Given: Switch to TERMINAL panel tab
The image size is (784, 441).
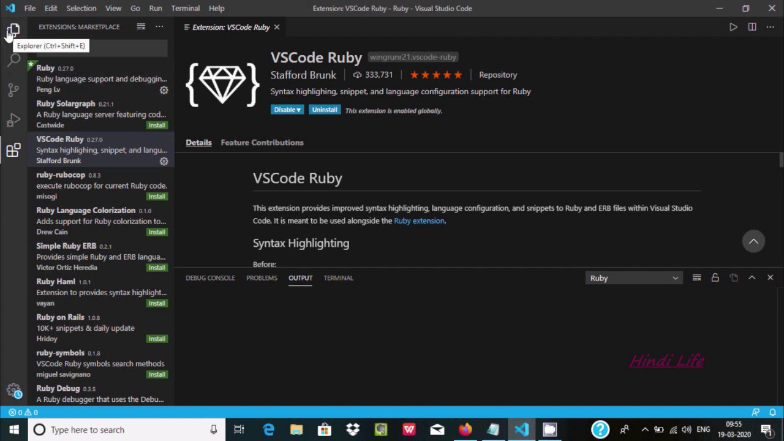Looking at the screenshot, I should [x=338, y=277].
